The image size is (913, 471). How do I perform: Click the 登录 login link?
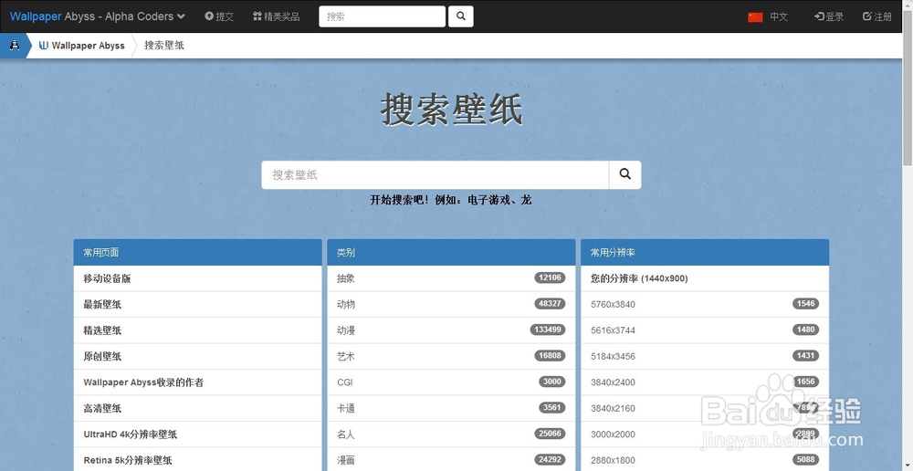tap(829, 16)
